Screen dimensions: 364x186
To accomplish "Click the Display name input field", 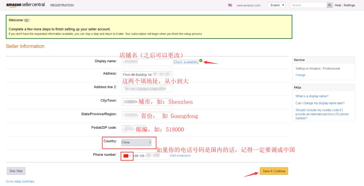I will 147,62.
